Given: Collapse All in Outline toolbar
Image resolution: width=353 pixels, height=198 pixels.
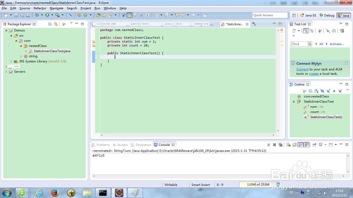Looking at the screenshot, I should 310,91.
